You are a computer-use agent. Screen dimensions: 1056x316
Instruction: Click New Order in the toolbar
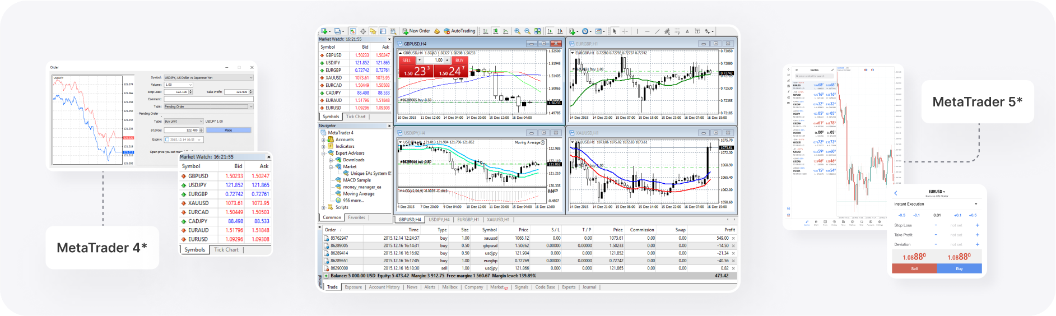416,31
